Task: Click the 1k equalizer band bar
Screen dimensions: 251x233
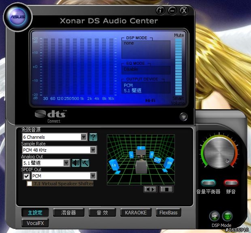Action: click(82, 66)
